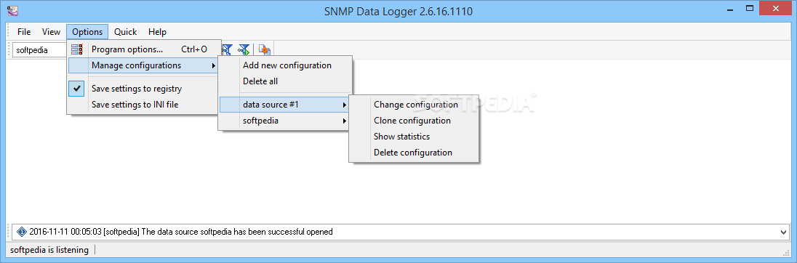Screen dimensions: 797x263
Task: Open the Program options entry
Action: coord(145,49)
